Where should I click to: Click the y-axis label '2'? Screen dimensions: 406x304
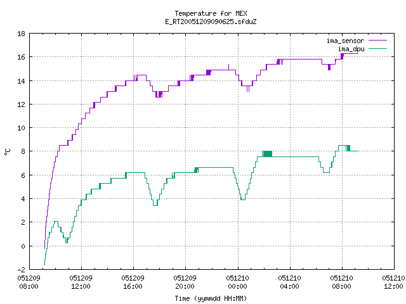click(x=23, y=222)
